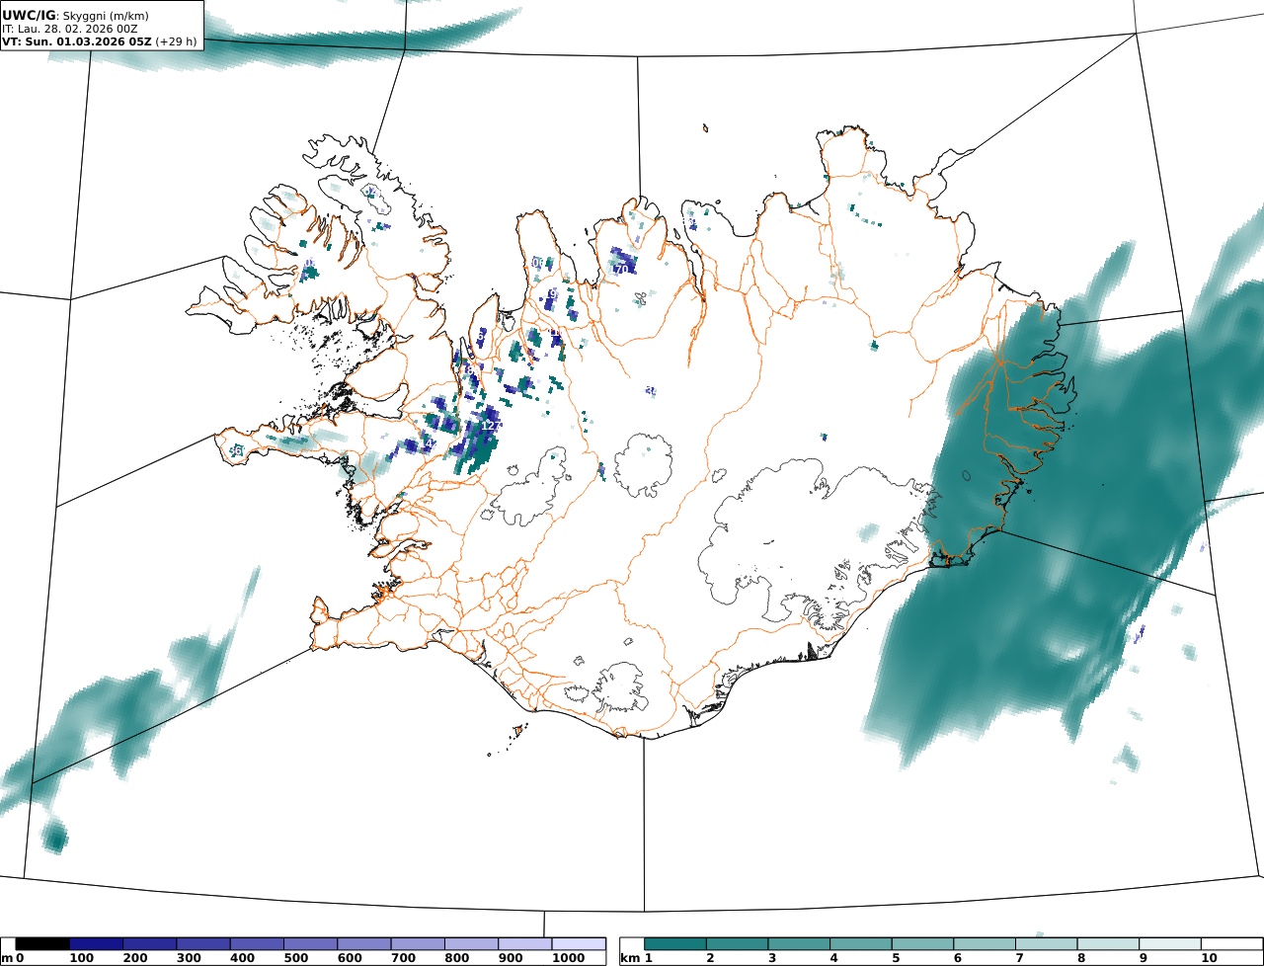Select the swatch right of 1000 m
1264x966 pixels.
click(578, 944)
